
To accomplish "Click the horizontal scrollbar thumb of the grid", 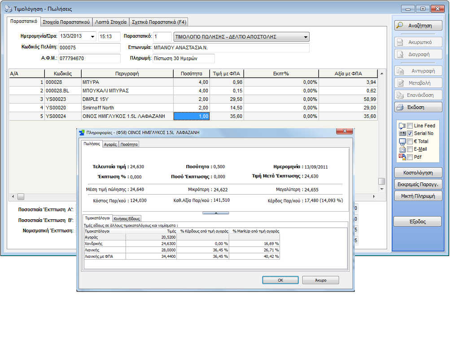I will pyautogui.click(x=21, y=197).
